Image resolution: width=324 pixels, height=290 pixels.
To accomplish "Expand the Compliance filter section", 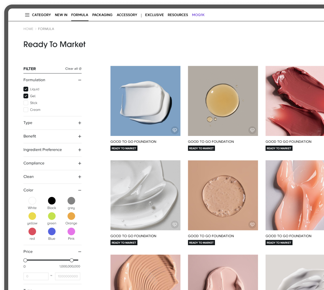I will (80, 163).
